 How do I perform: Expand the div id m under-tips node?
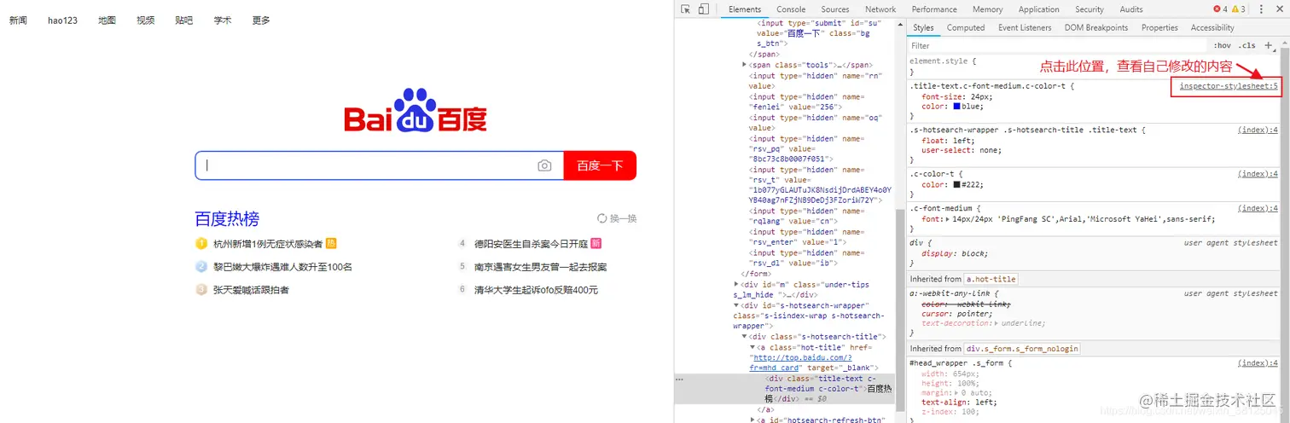(x=737, y=284)
